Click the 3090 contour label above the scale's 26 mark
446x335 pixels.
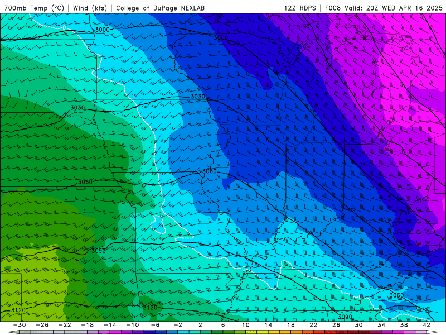click(x=345, y=317)
